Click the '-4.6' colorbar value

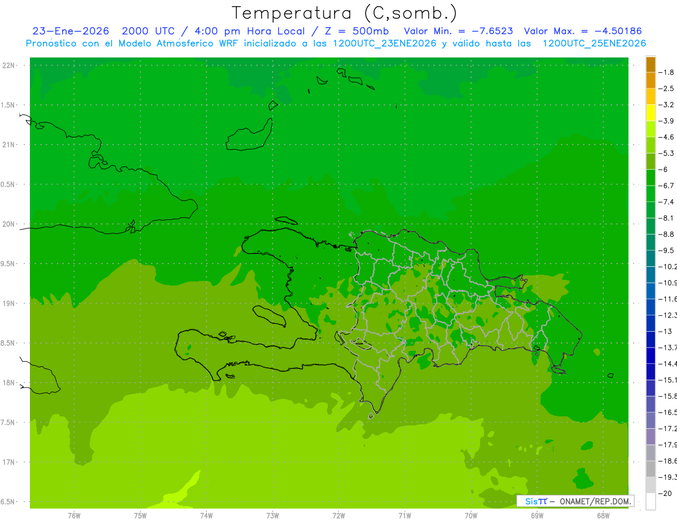[x=667, y=137]
